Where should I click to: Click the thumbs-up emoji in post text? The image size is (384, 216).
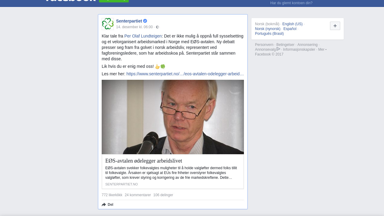157,67
